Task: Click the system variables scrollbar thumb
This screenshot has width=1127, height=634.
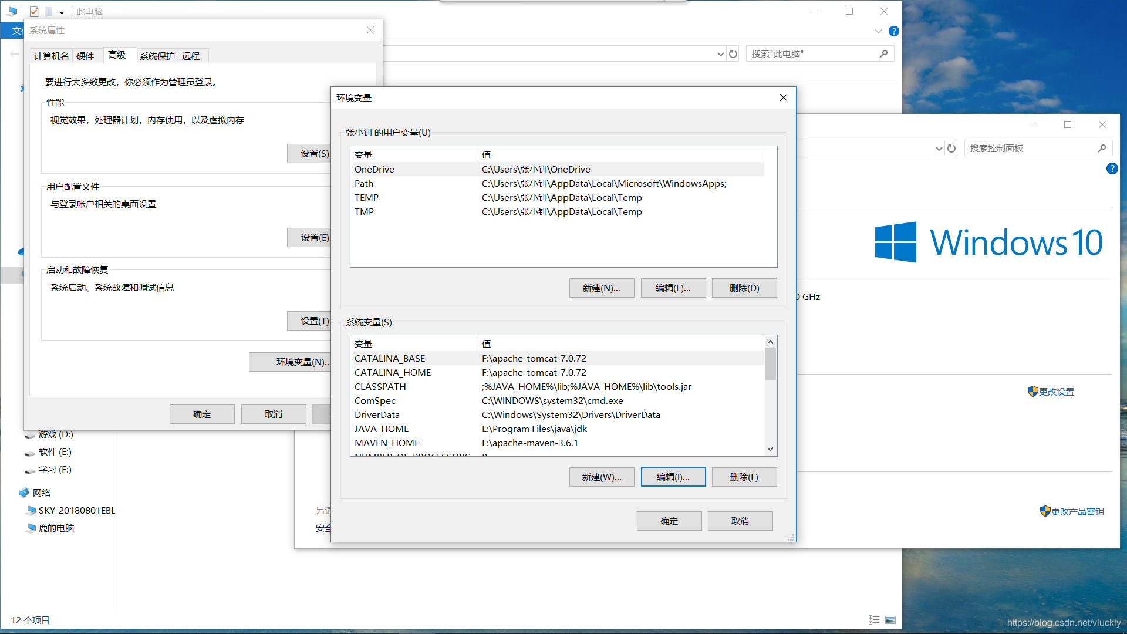Action: pyautogui.click(x=771, y=364)
